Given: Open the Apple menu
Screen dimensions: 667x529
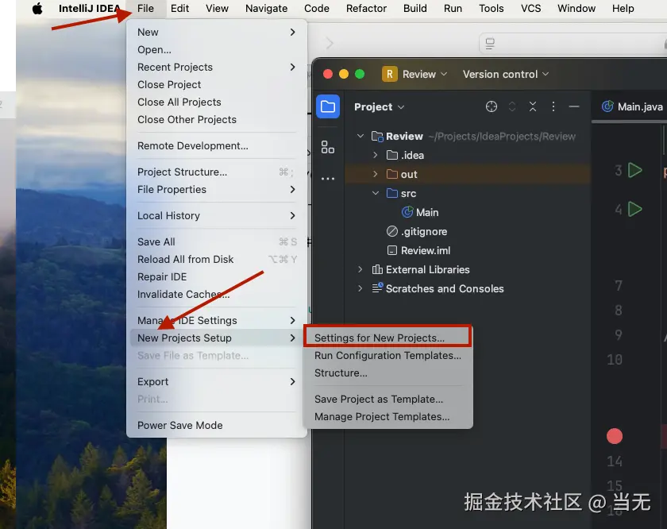Looking at the screenshot, I should (37, 8).
